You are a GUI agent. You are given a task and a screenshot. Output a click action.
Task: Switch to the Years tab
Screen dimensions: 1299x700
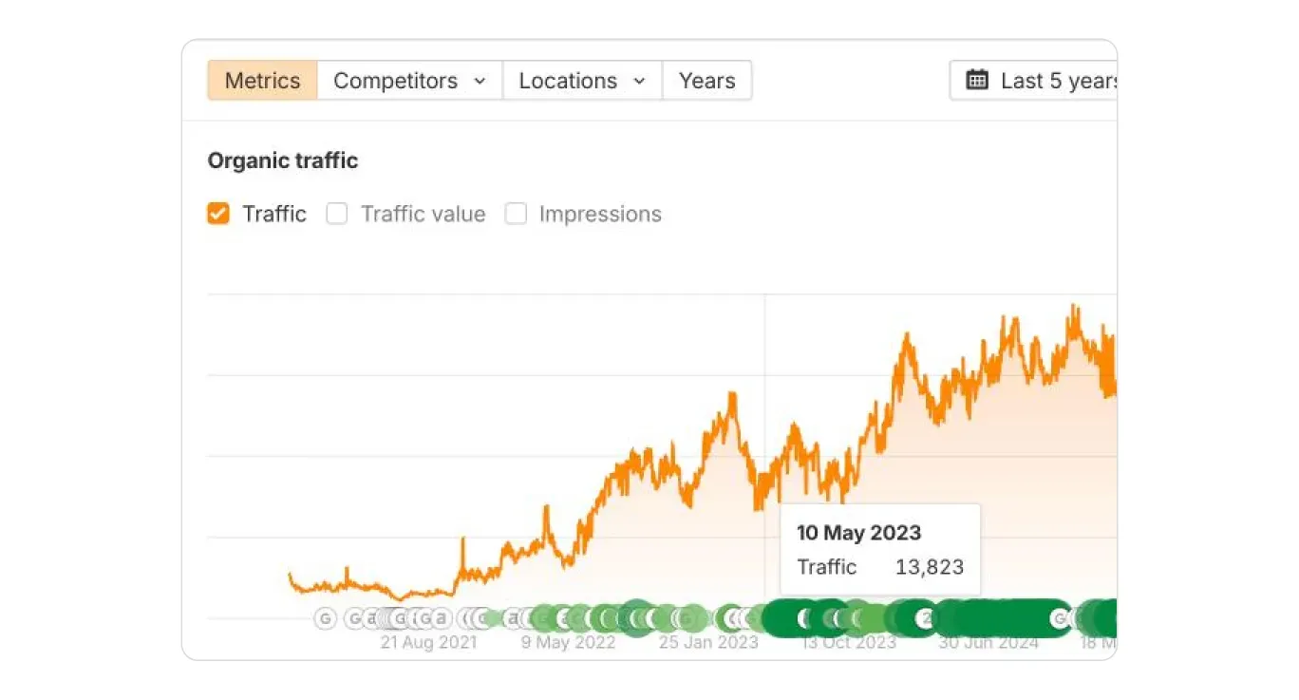[x=706, y=81]
